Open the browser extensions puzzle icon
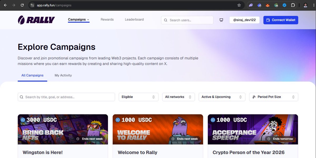 click(293, 5)
